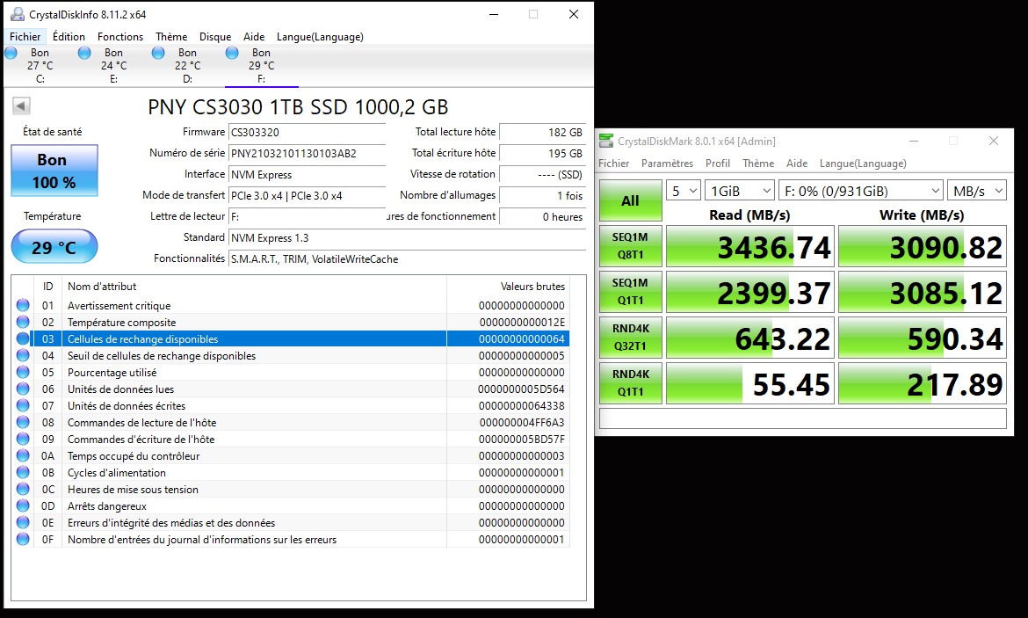Click status orb for Commandes d'écriture de l'hôte
The width and height of the screenshot is (1028, 618).
coord(23,439)
